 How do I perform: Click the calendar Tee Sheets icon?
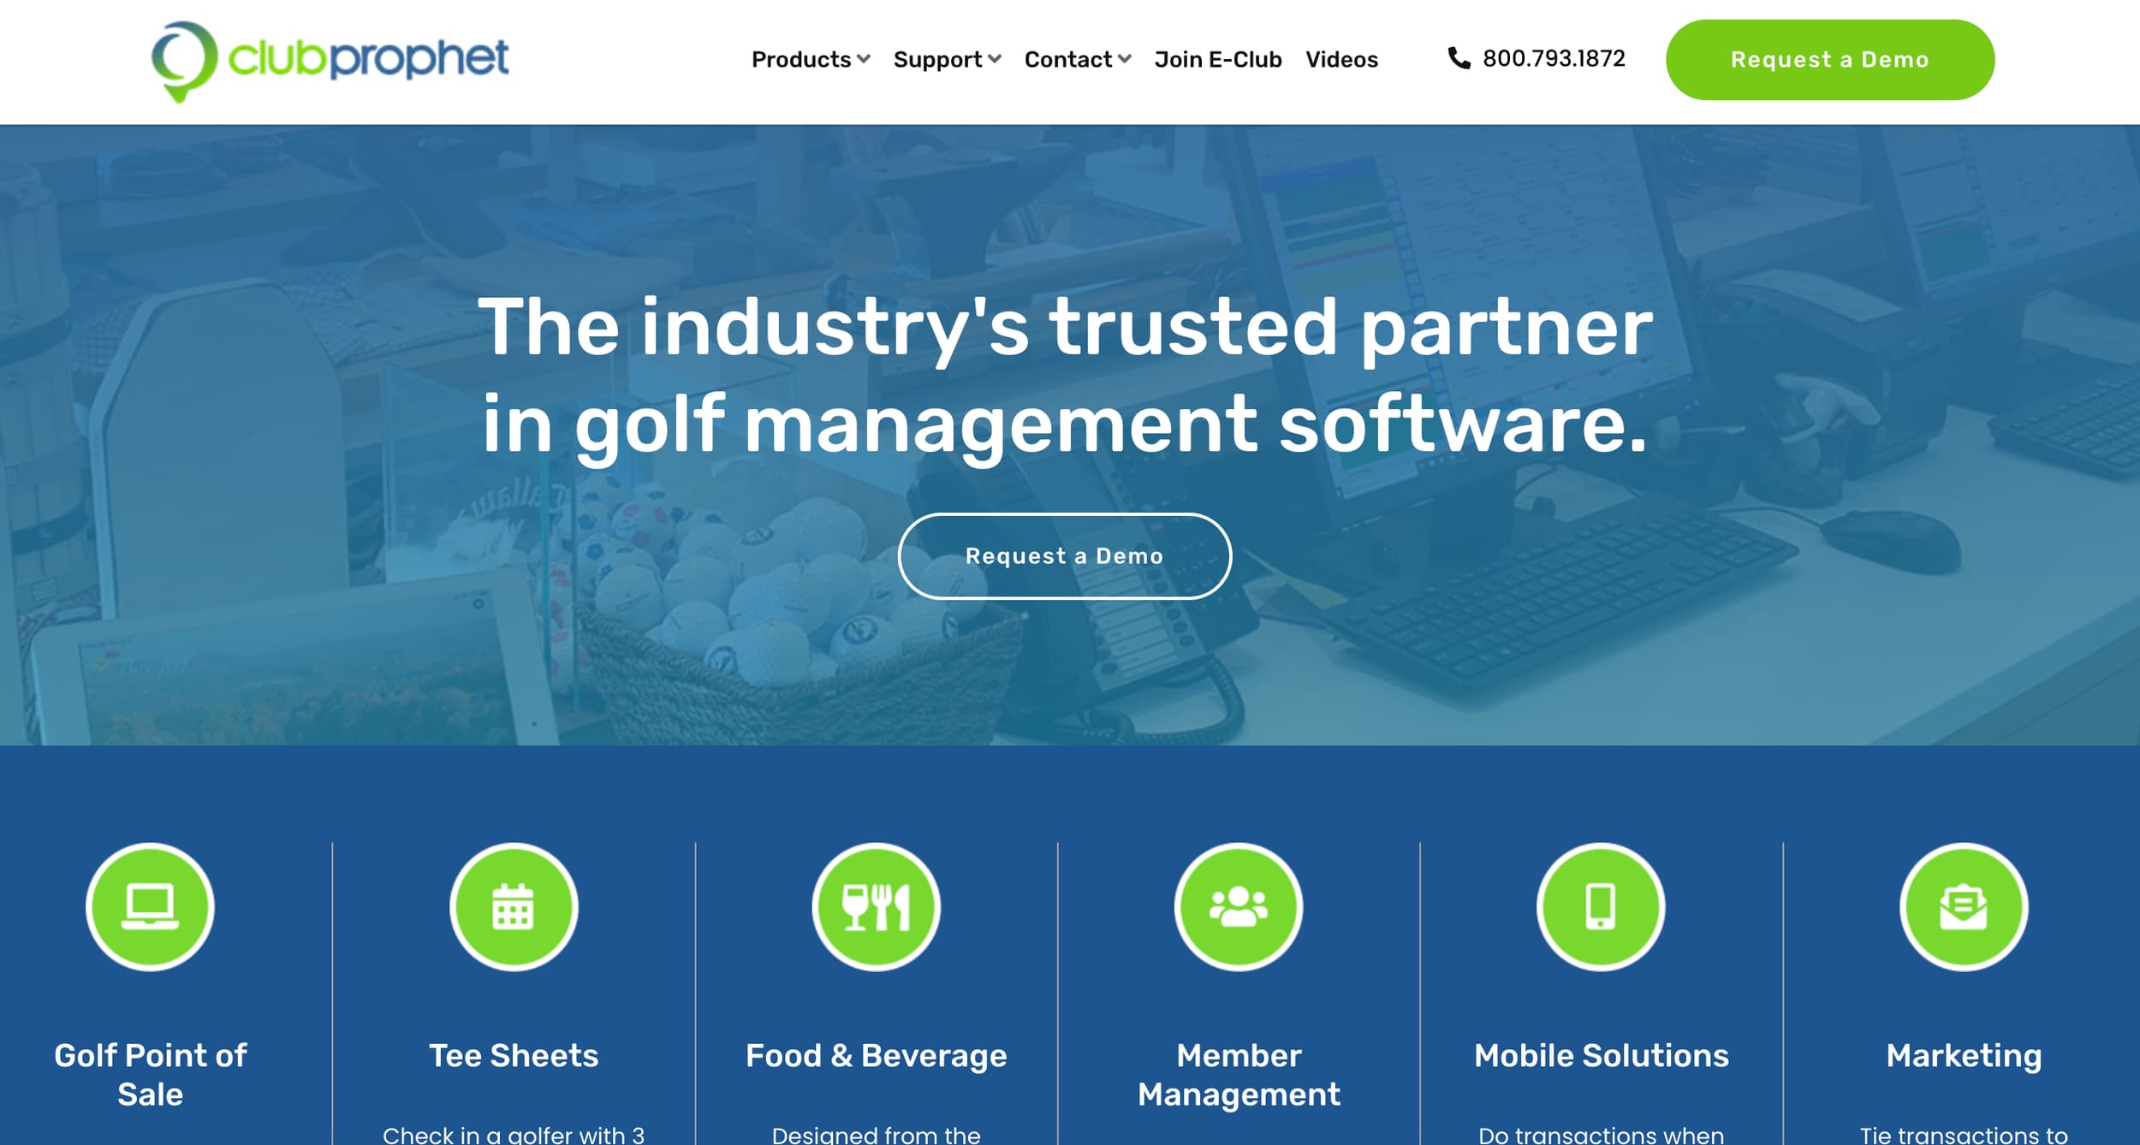point(514,906)
